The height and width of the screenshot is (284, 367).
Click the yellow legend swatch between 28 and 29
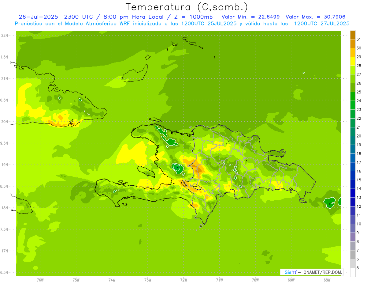point(353,61)
